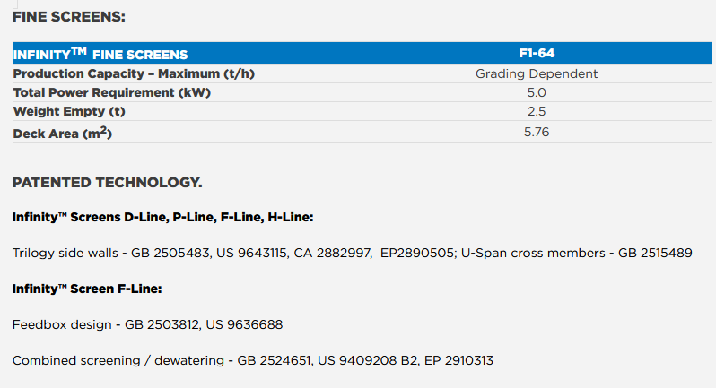The height and width of the screenshot is (388, 716).
Task: Click the D-Line, P-Line, F-Line, H-Line subheading
Action: pyautogui.click(x=162, y=218)
